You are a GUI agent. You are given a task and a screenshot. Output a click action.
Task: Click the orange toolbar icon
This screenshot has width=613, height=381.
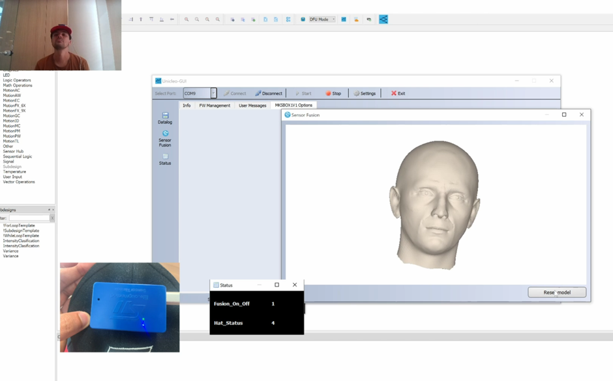coord(356,19)
